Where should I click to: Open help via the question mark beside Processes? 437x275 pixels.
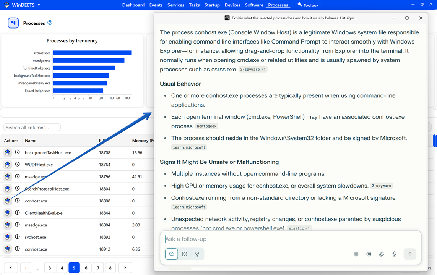[x=51, y=23]
